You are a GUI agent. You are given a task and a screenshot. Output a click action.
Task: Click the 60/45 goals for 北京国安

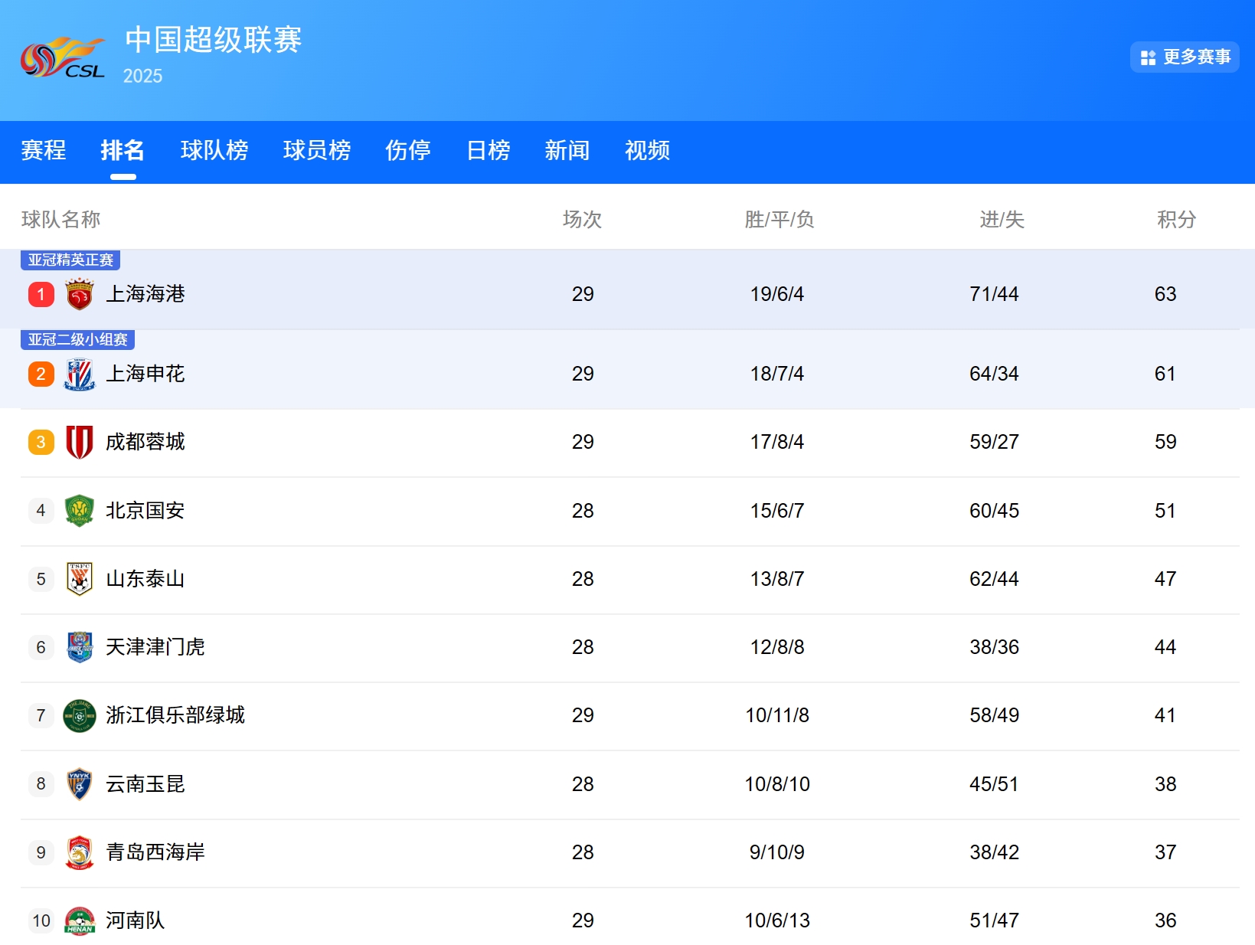995,511
